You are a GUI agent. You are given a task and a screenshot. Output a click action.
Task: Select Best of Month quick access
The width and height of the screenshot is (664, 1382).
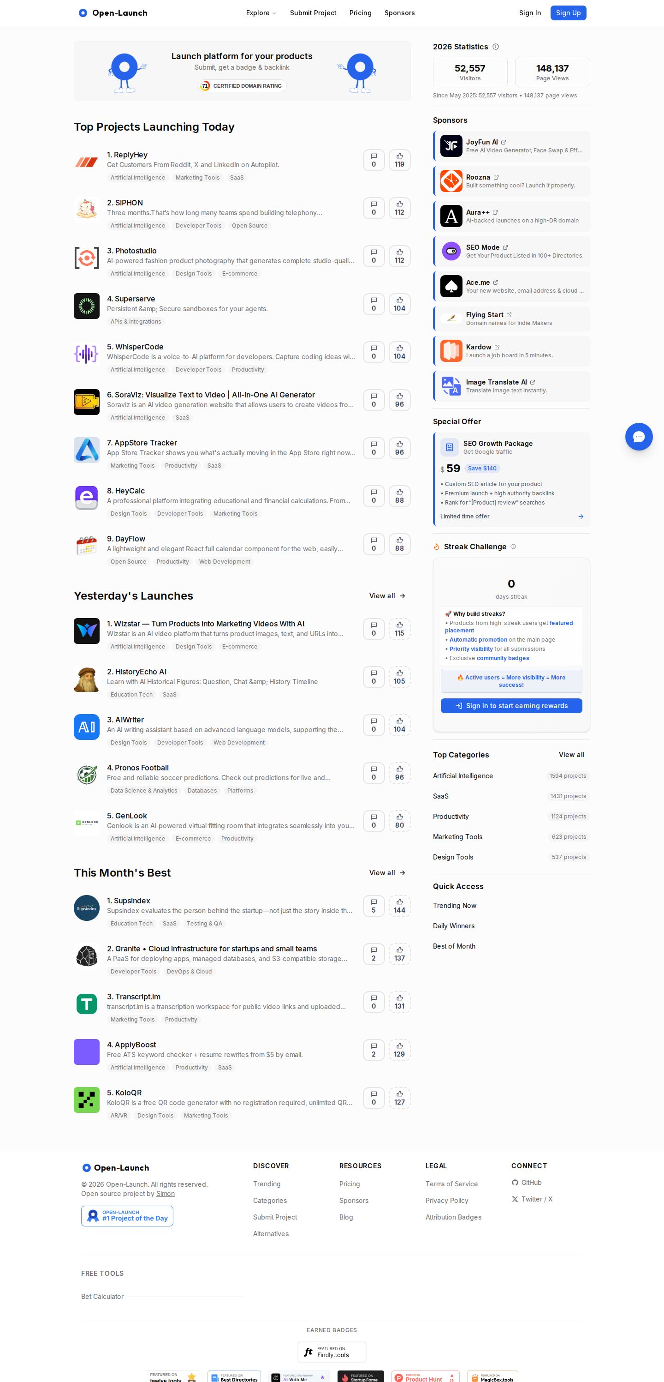tap(454, 946)
